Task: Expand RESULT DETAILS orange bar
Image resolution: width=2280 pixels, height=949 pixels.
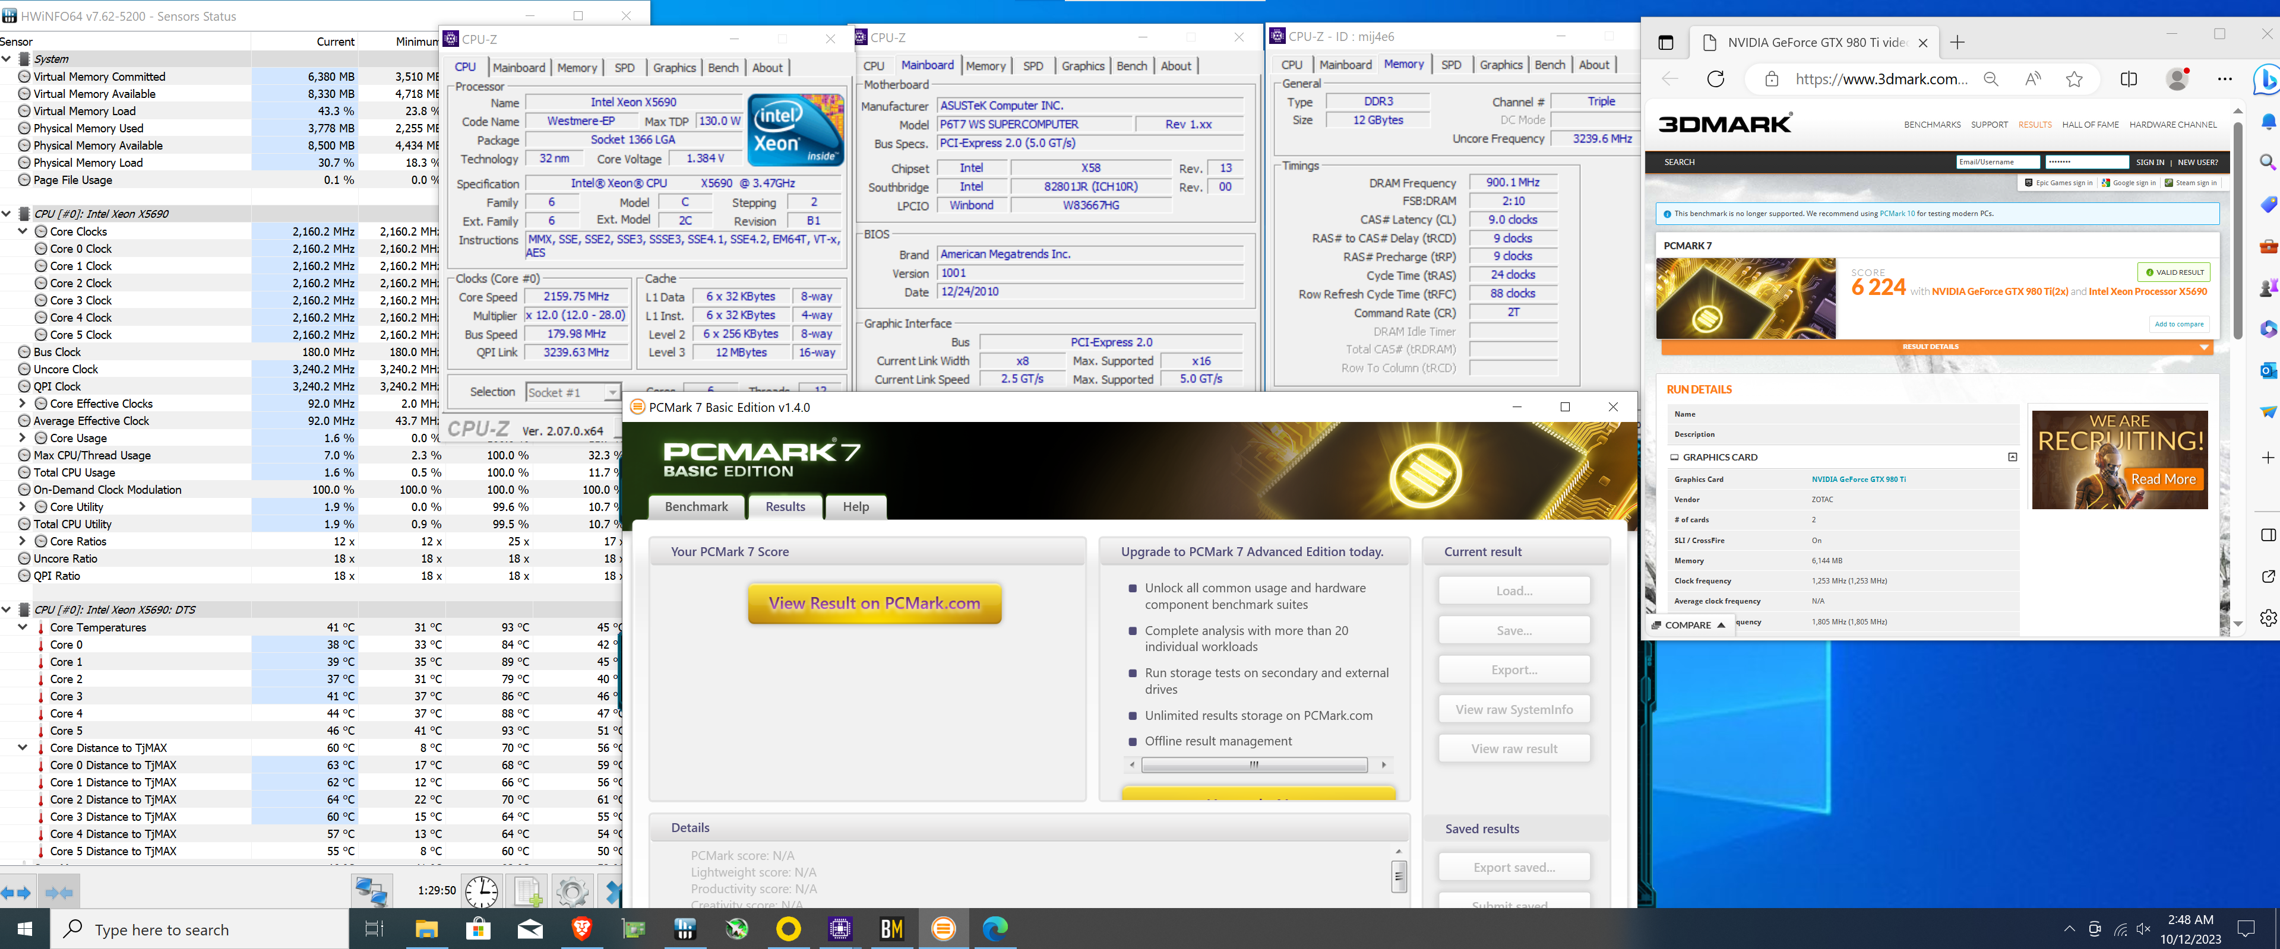Action: tap(1937, 348)
